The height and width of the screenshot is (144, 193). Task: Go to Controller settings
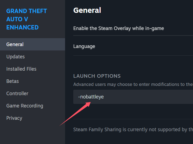point(33,94)
